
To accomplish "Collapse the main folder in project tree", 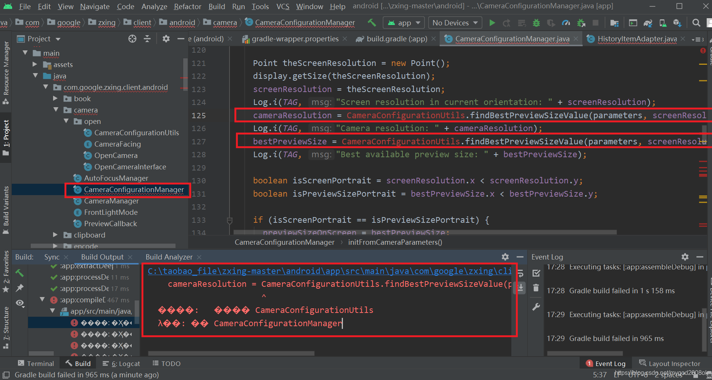I will [25, 53].
